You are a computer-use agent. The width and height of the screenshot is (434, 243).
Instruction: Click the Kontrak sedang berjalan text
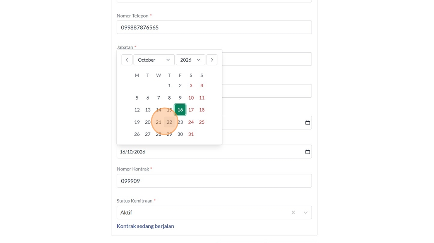pos(145,226)
